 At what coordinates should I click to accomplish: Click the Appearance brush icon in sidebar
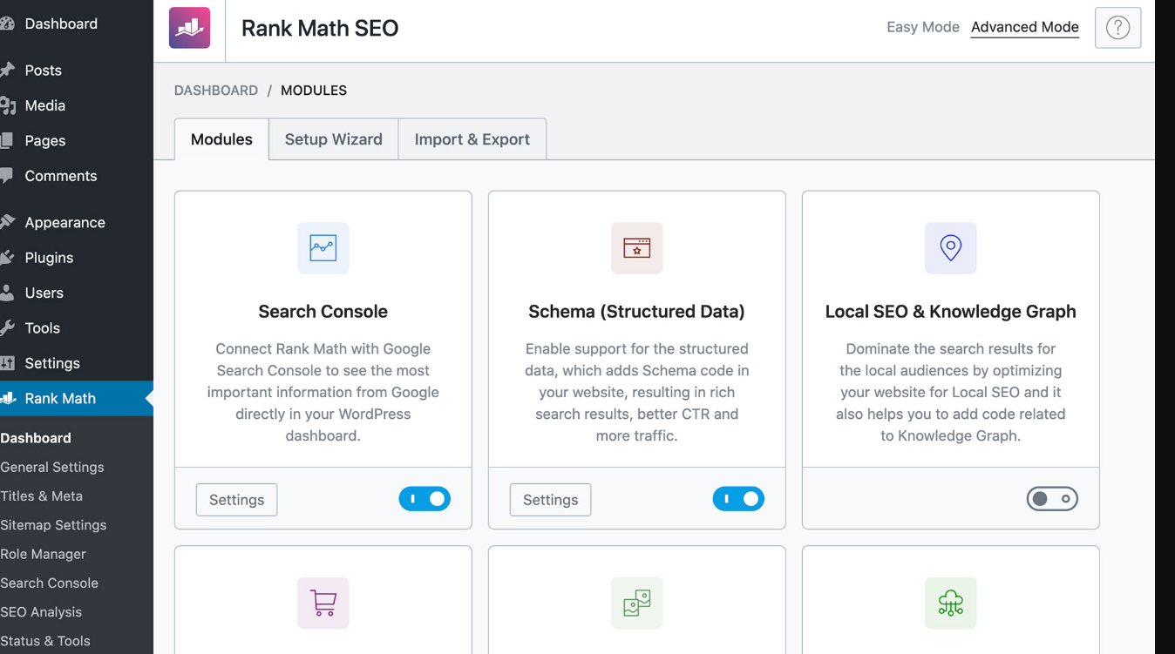[7, 222]
